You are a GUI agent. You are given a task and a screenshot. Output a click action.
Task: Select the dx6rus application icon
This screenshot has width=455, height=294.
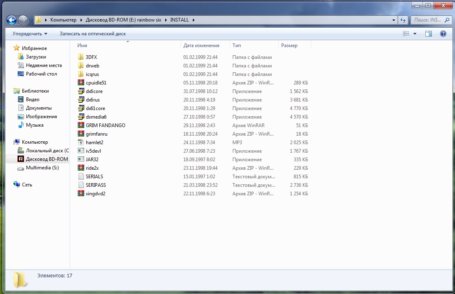click(x=81, y=99)
